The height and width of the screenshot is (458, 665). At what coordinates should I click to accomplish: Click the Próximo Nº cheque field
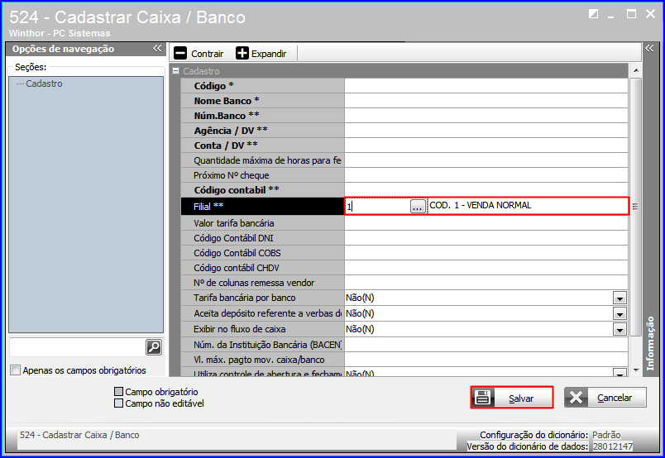click(486, 174)
